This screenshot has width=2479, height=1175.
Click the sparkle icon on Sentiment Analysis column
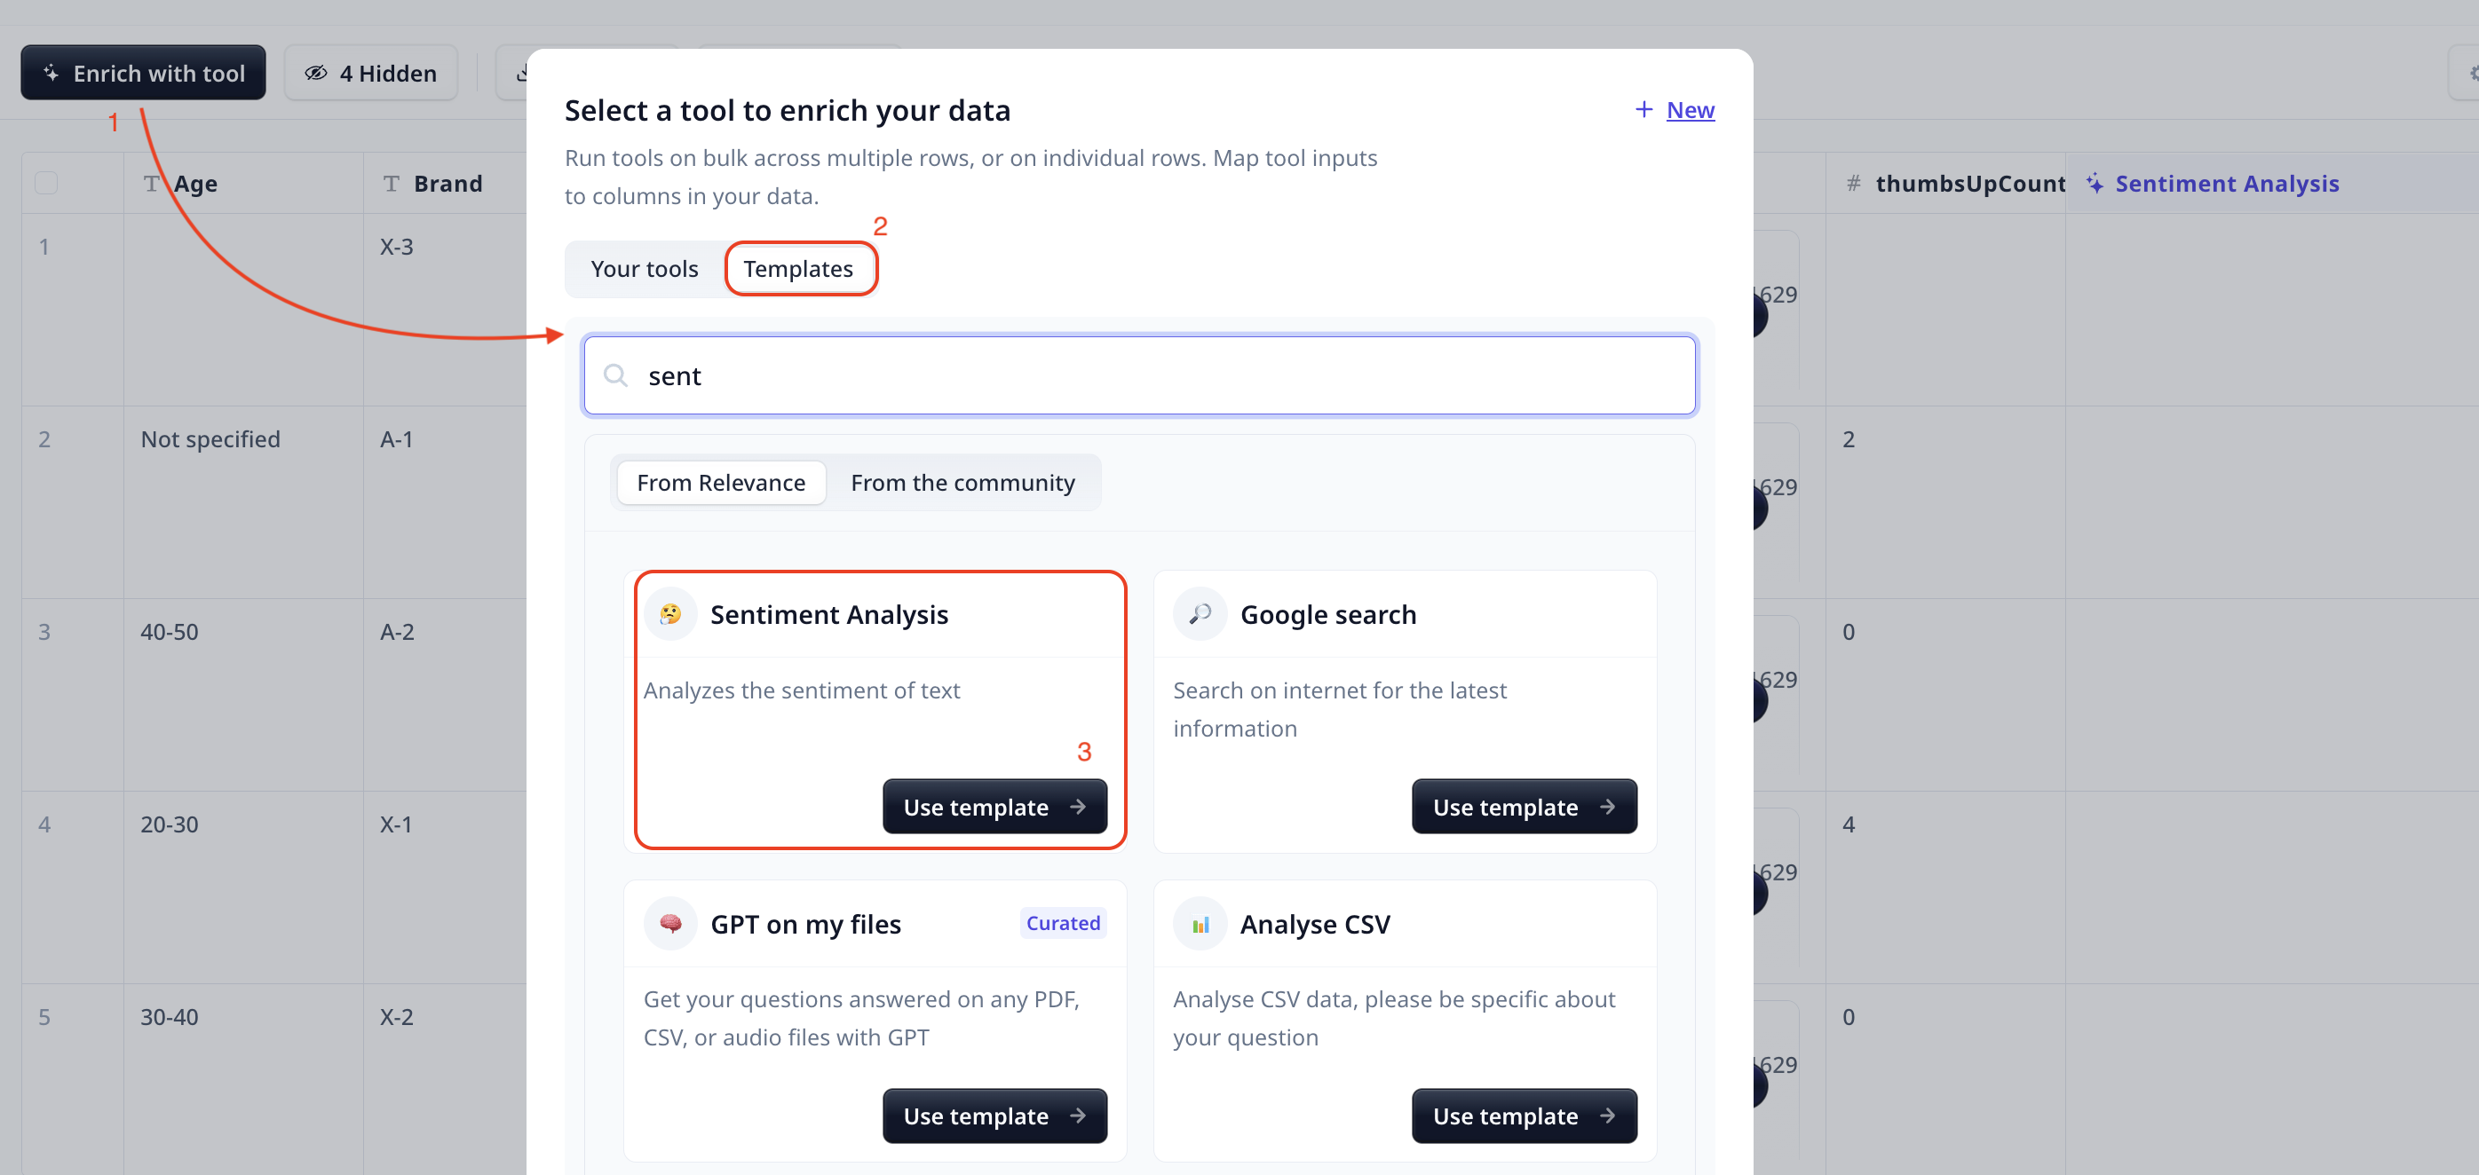point(2094,183)
